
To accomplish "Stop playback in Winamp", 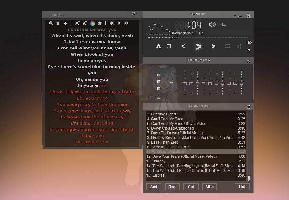I will (x=169, y=46).
